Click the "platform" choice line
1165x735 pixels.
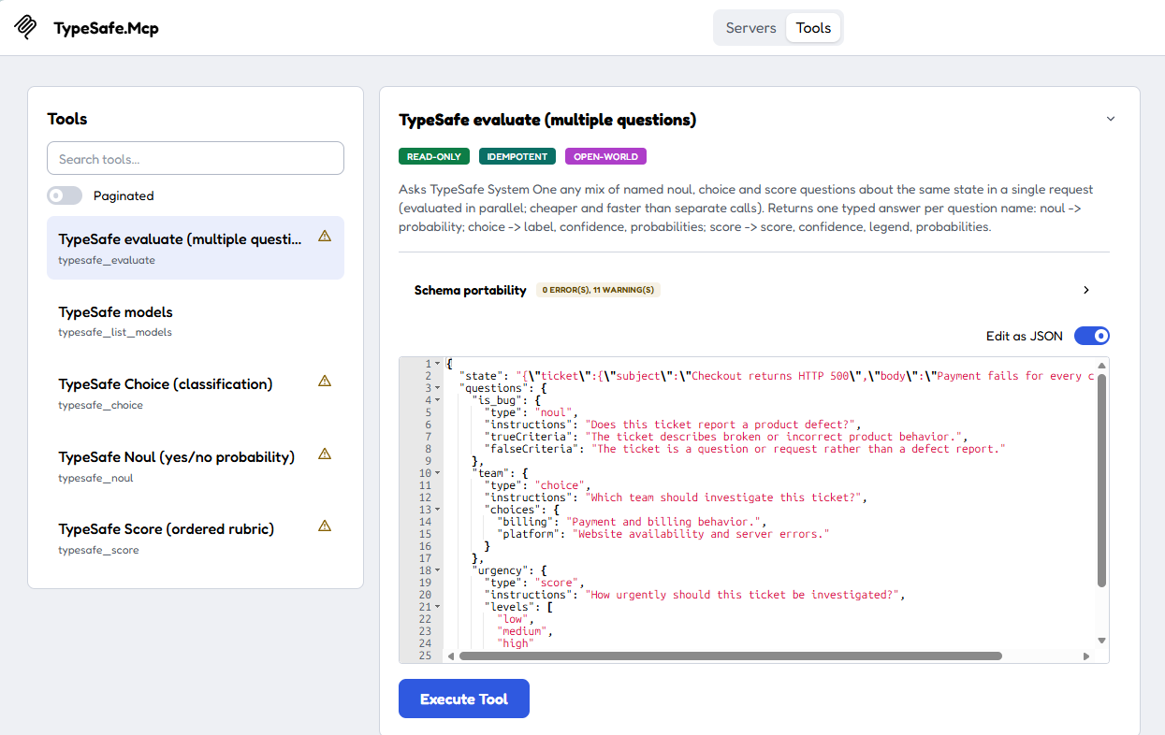click(x=663, y=534)
